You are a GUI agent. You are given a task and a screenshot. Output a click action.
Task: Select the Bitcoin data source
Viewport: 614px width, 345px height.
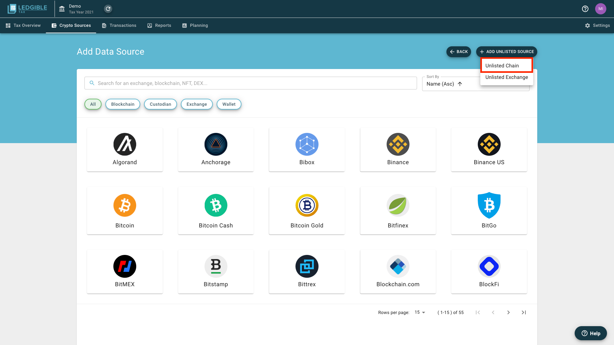125,211
